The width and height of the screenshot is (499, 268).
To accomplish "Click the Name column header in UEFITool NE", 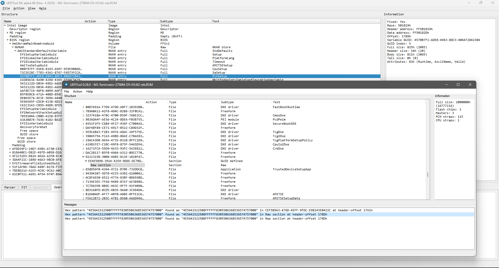I will pos(44,21).
